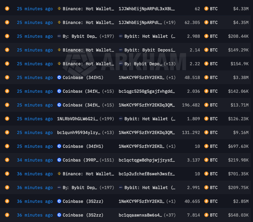Image resolution: width=253 pixels, height=222 pixels.
Task: Open recipient address bc1p2ufchef8sweh3wsfr…
Action: 147,174
